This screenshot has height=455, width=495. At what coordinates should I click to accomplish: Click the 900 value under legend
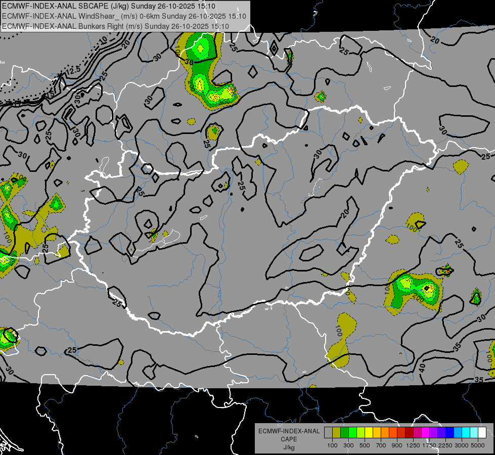(x=397, y=445)
